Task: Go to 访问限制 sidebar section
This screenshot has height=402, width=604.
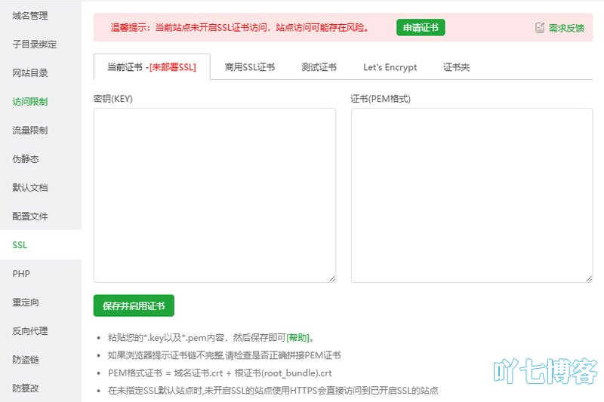Action: (x=30, y=102)
